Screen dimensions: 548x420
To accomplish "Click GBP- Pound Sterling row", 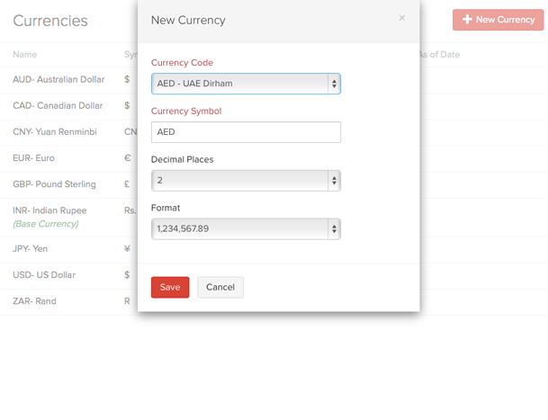I will (x=54, y=184).
